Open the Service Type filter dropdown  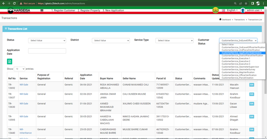tap(174, 40)
